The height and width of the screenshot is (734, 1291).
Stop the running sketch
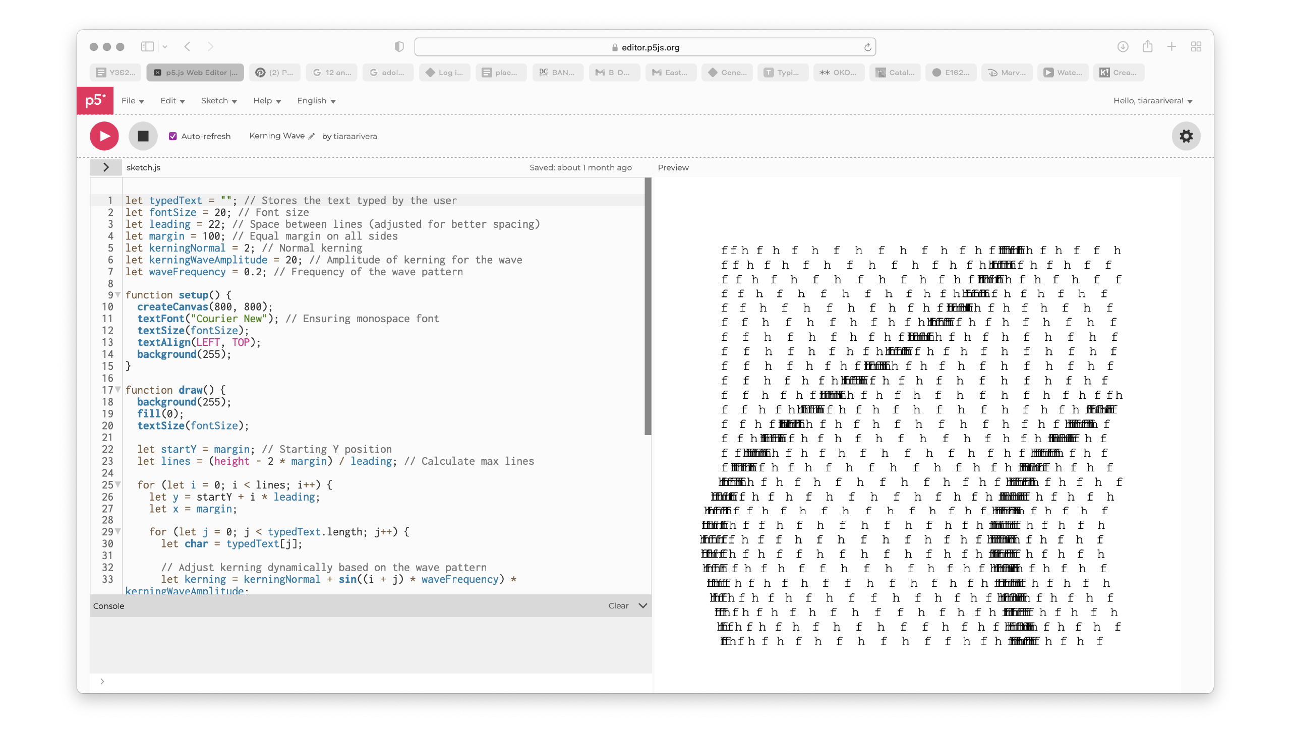(x=143, y=136)
